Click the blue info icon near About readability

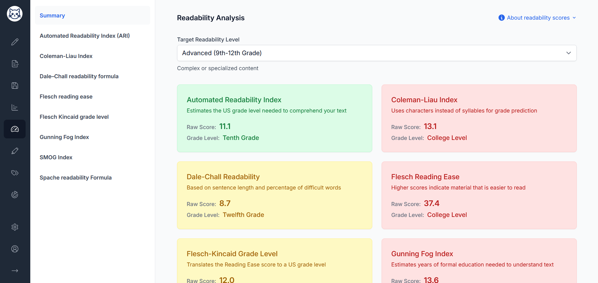point(501,17)
